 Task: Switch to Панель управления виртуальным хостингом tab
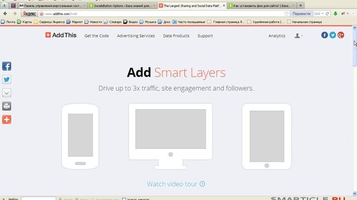tap(52, 6)
